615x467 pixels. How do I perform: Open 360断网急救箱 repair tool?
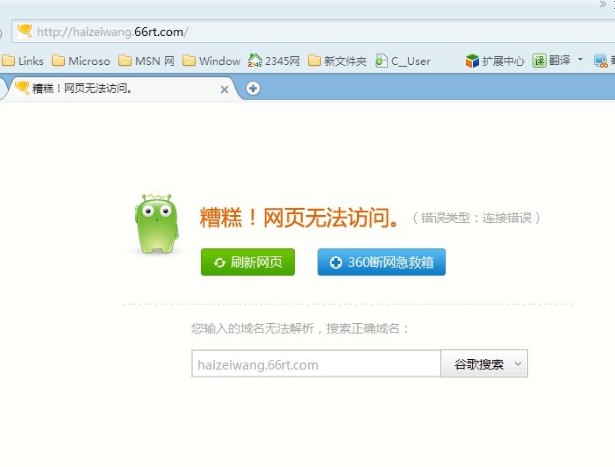point(382,262)
